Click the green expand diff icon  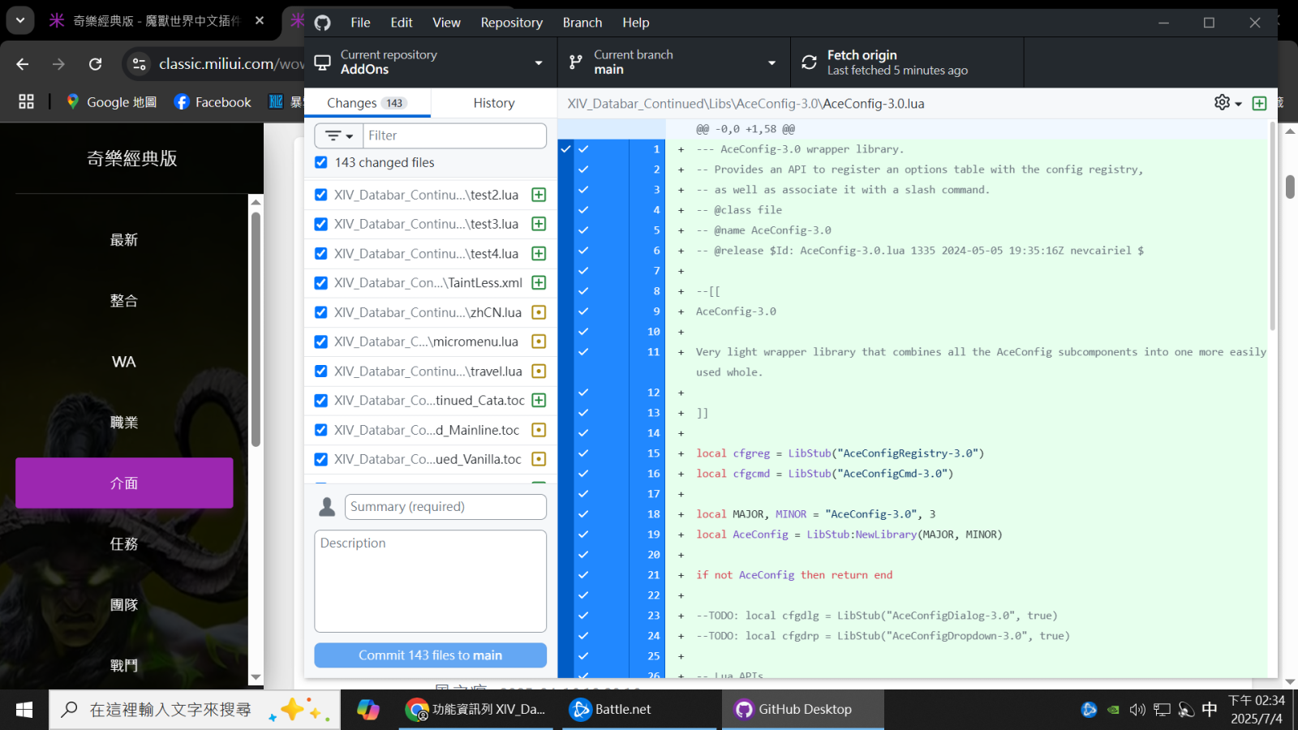click(x=1259, y=103)
